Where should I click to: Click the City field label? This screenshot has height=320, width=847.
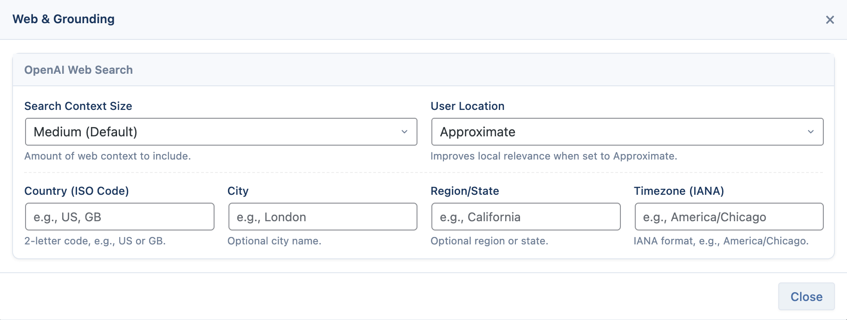pos(238,191)
